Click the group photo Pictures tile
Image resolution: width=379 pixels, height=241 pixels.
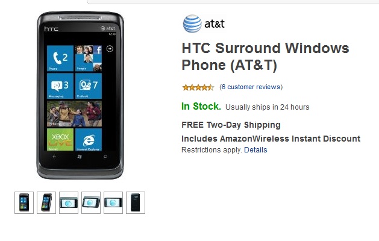click(x=74, y=114)
